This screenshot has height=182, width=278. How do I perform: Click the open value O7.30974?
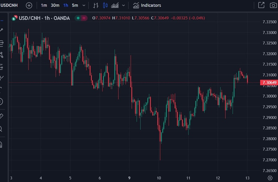pyautogui.click(x=101, y=18)
